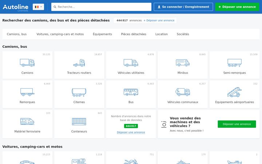This screenshot has width=262, height=164.
Task: Open the Camions truck category icon
Action: pyautogui.click(x=27, y=63)
